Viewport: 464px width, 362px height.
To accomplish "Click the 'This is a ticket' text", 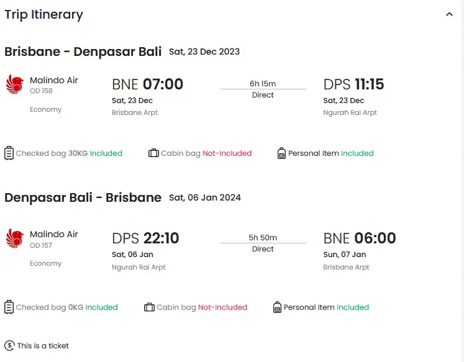I will tap(43, 346).
